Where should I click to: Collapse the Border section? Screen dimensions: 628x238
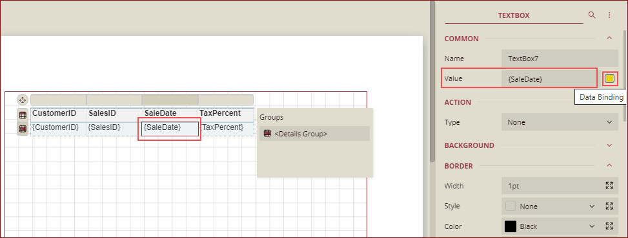coord(609,165)
